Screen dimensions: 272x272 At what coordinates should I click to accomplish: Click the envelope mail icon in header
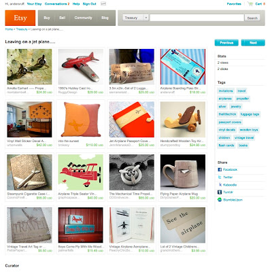103,4
